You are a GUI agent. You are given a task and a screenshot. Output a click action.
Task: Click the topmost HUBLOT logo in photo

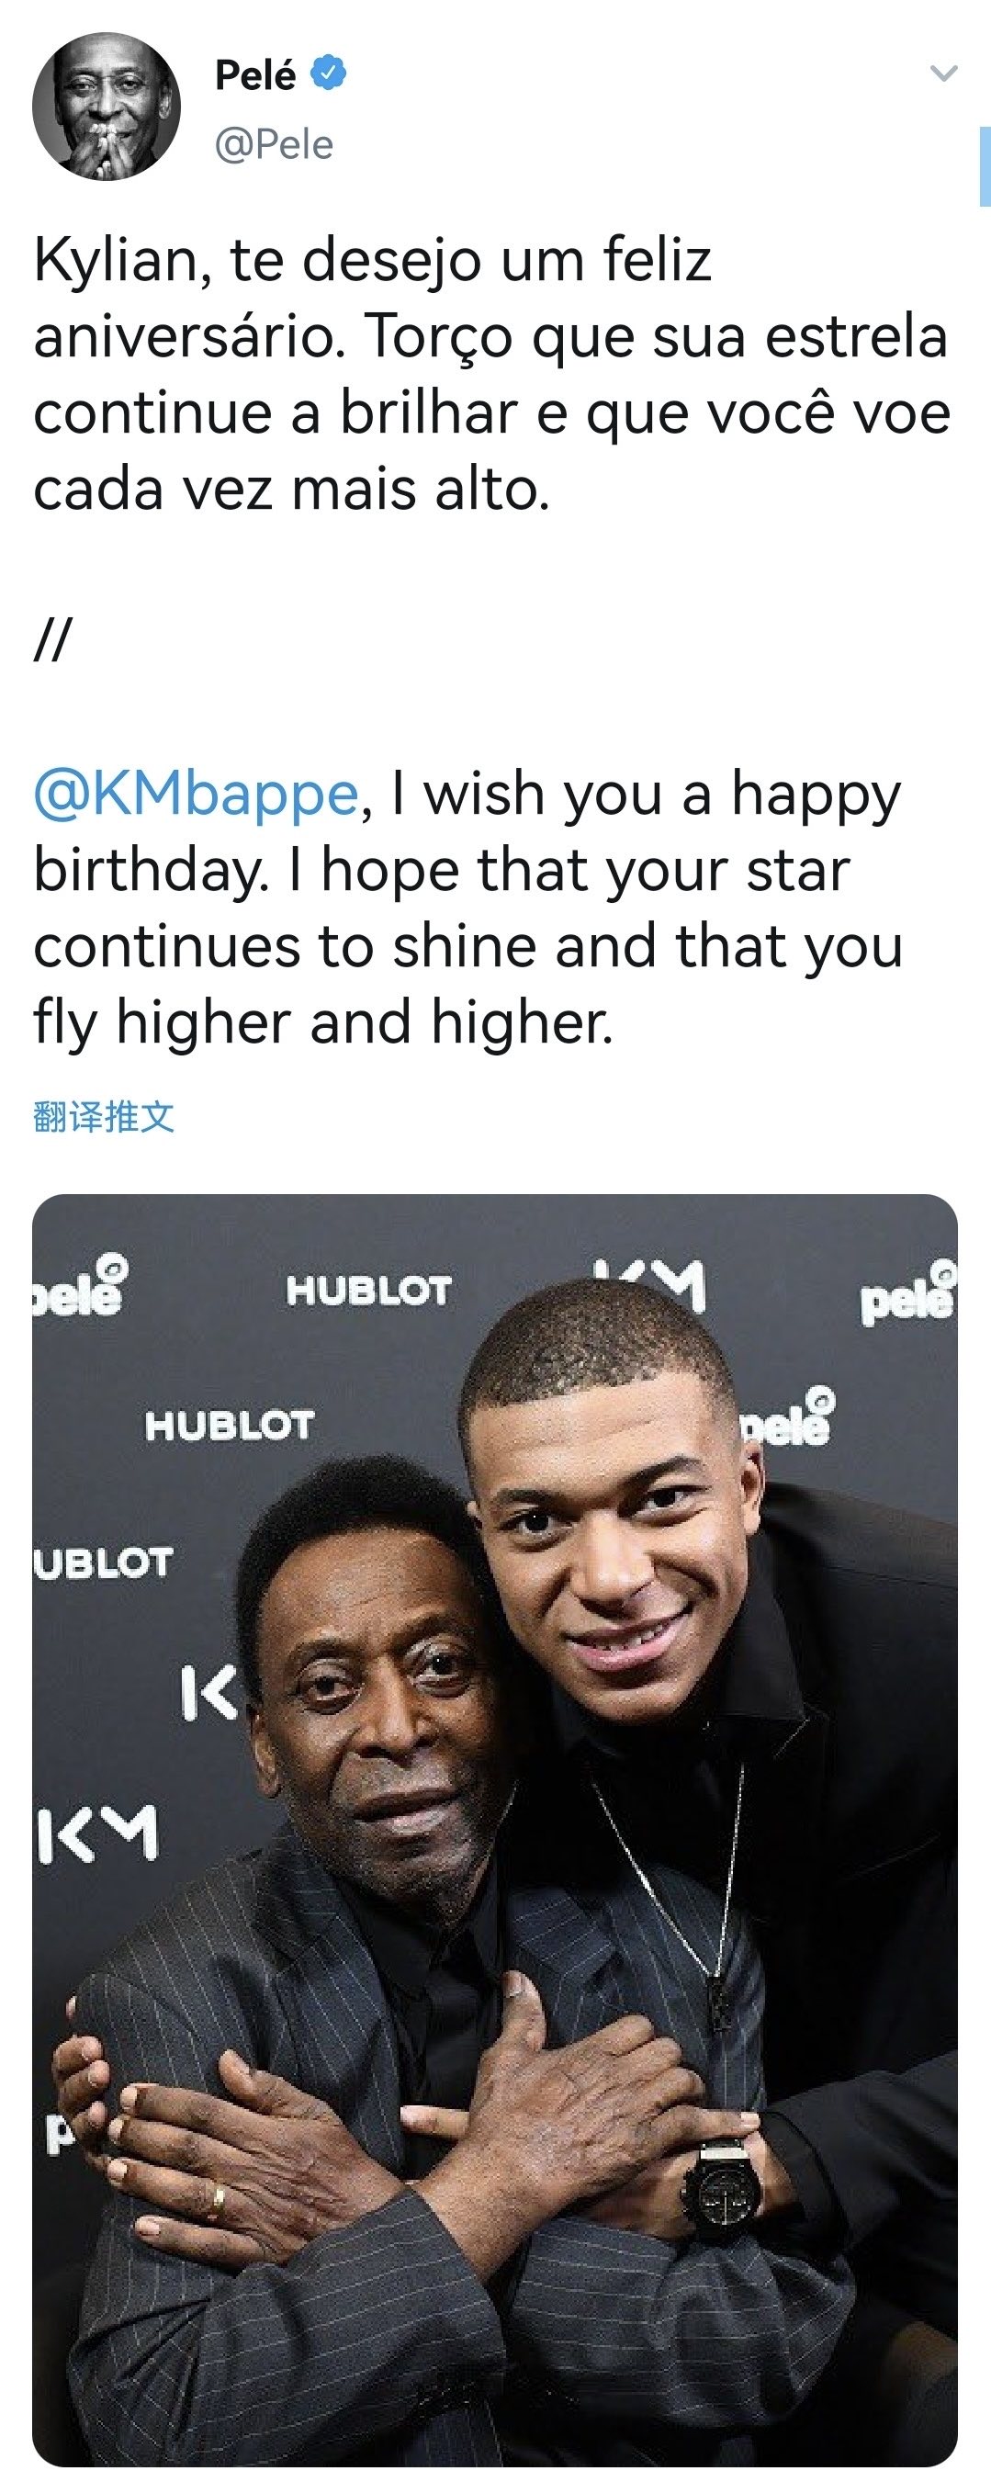(369, 1290)
